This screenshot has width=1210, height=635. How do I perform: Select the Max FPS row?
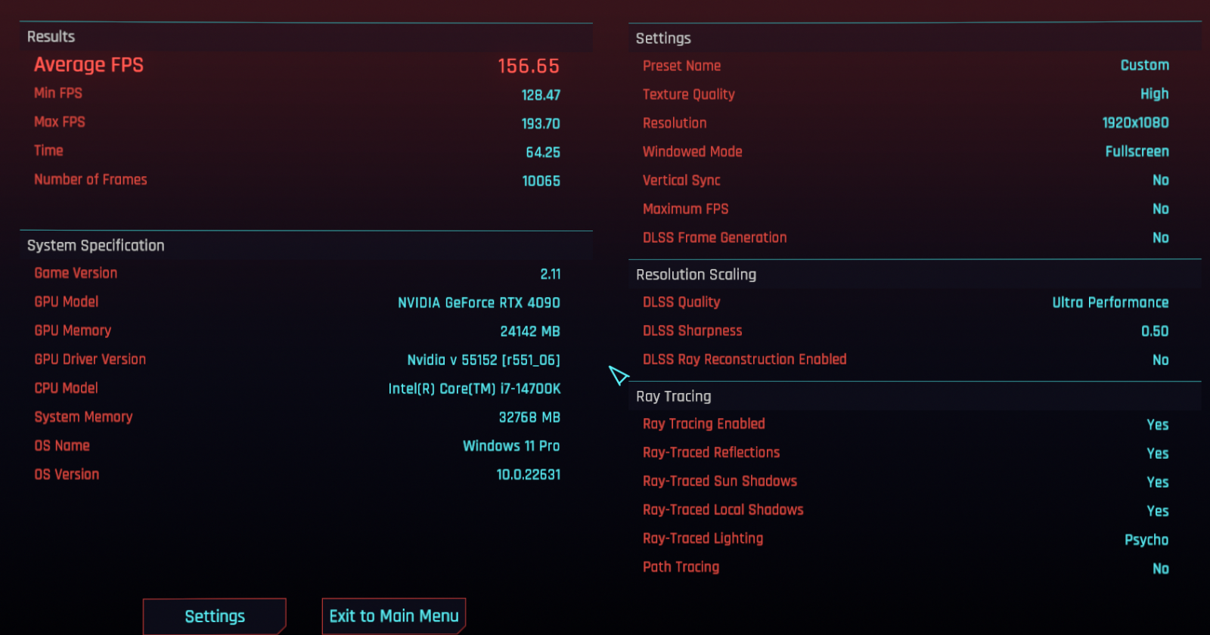(x=297, y=122)
